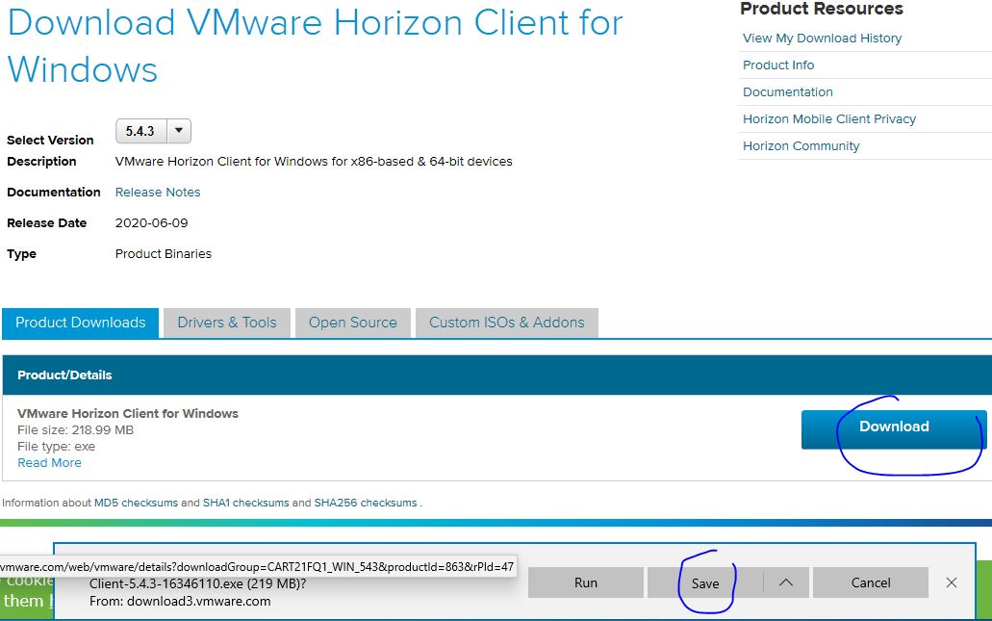This screenshot has width=992, height=621.
Task: Click the File type: exe text
Action: (57, 447)
